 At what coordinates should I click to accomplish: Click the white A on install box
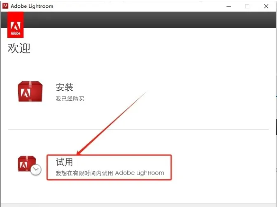click(x=26, y=93)
